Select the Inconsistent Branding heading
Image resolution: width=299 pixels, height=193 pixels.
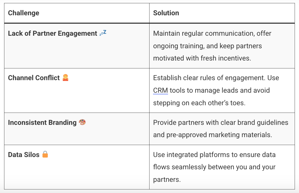click(42, 122)
